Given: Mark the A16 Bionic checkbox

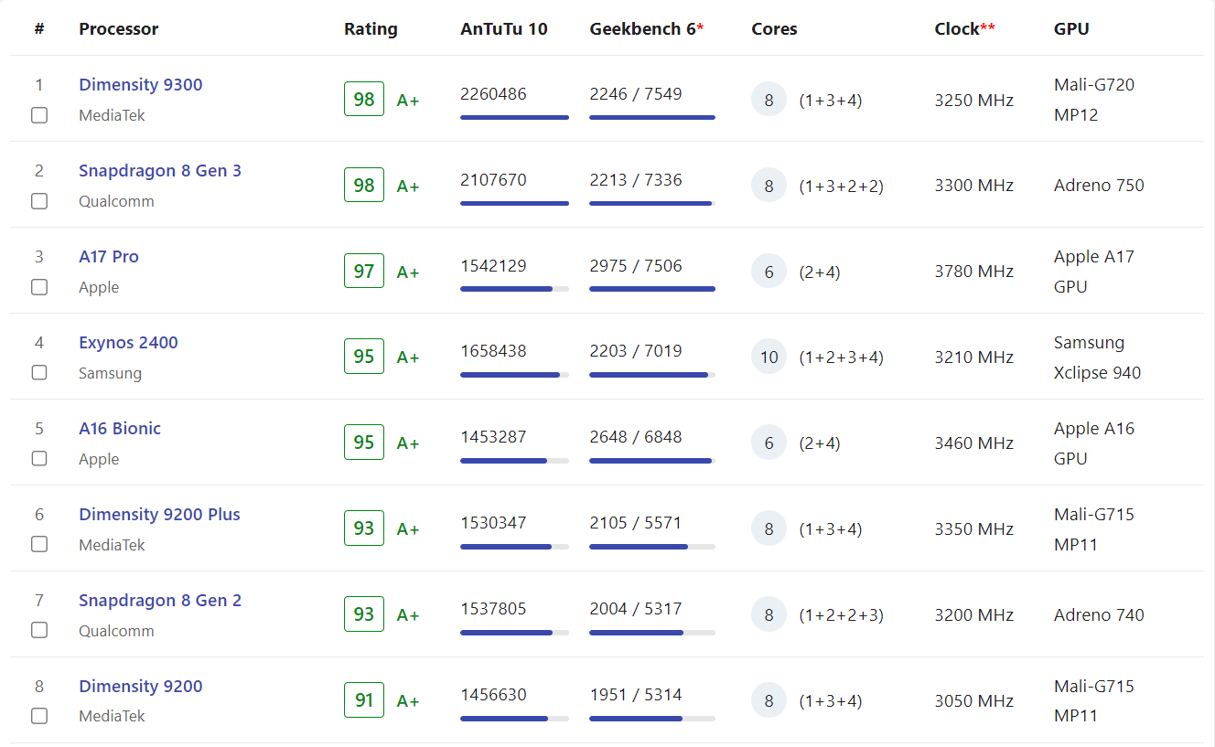Looking at the screenshot, I should pos(39,459).
